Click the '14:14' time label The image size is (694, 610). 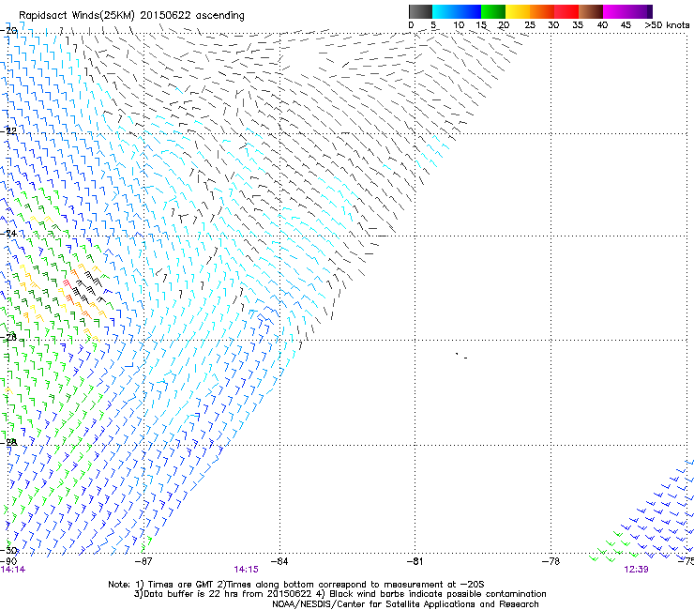(x=13, y=570)
